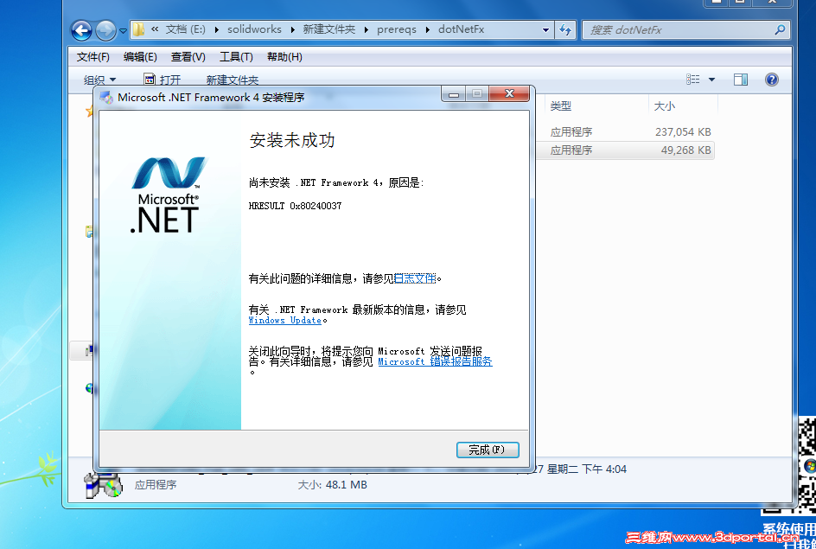Open the 组织 dropdown in Explorer toolbar
Viewport: 816px width, 549px height.
tap(99, 80)
